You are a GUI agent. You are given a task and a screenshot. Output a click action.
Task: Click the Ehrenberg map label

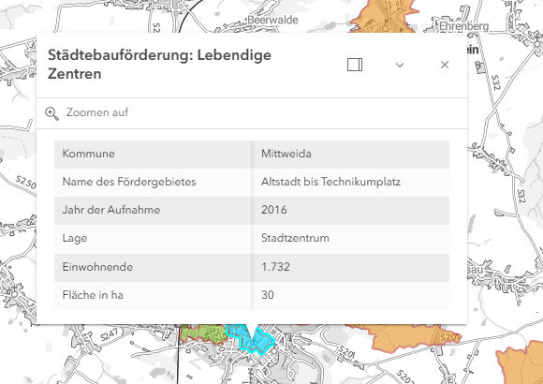click(x=463, y=26)
